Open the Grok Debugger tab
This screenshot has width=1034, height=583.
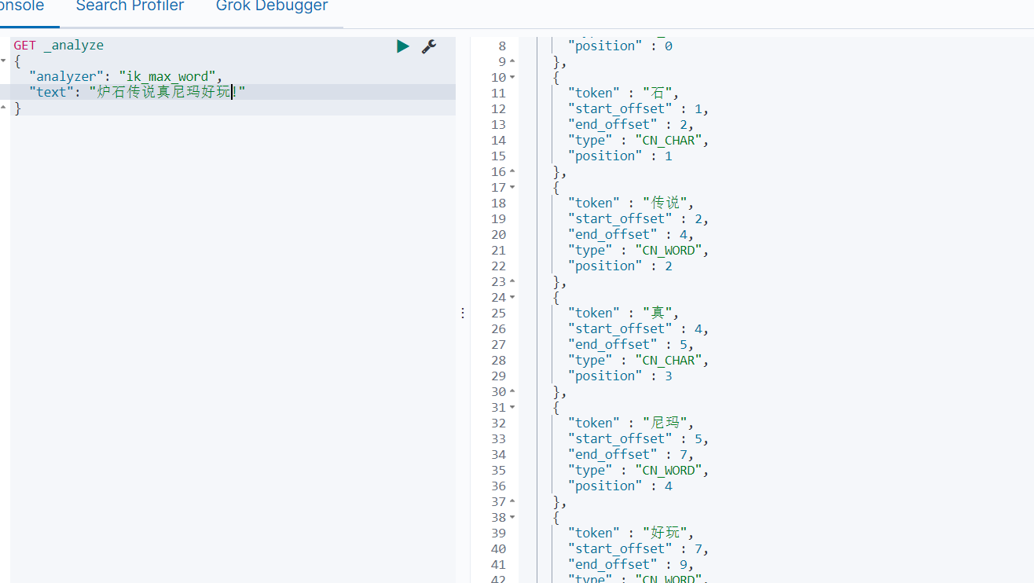coord(272,6)
